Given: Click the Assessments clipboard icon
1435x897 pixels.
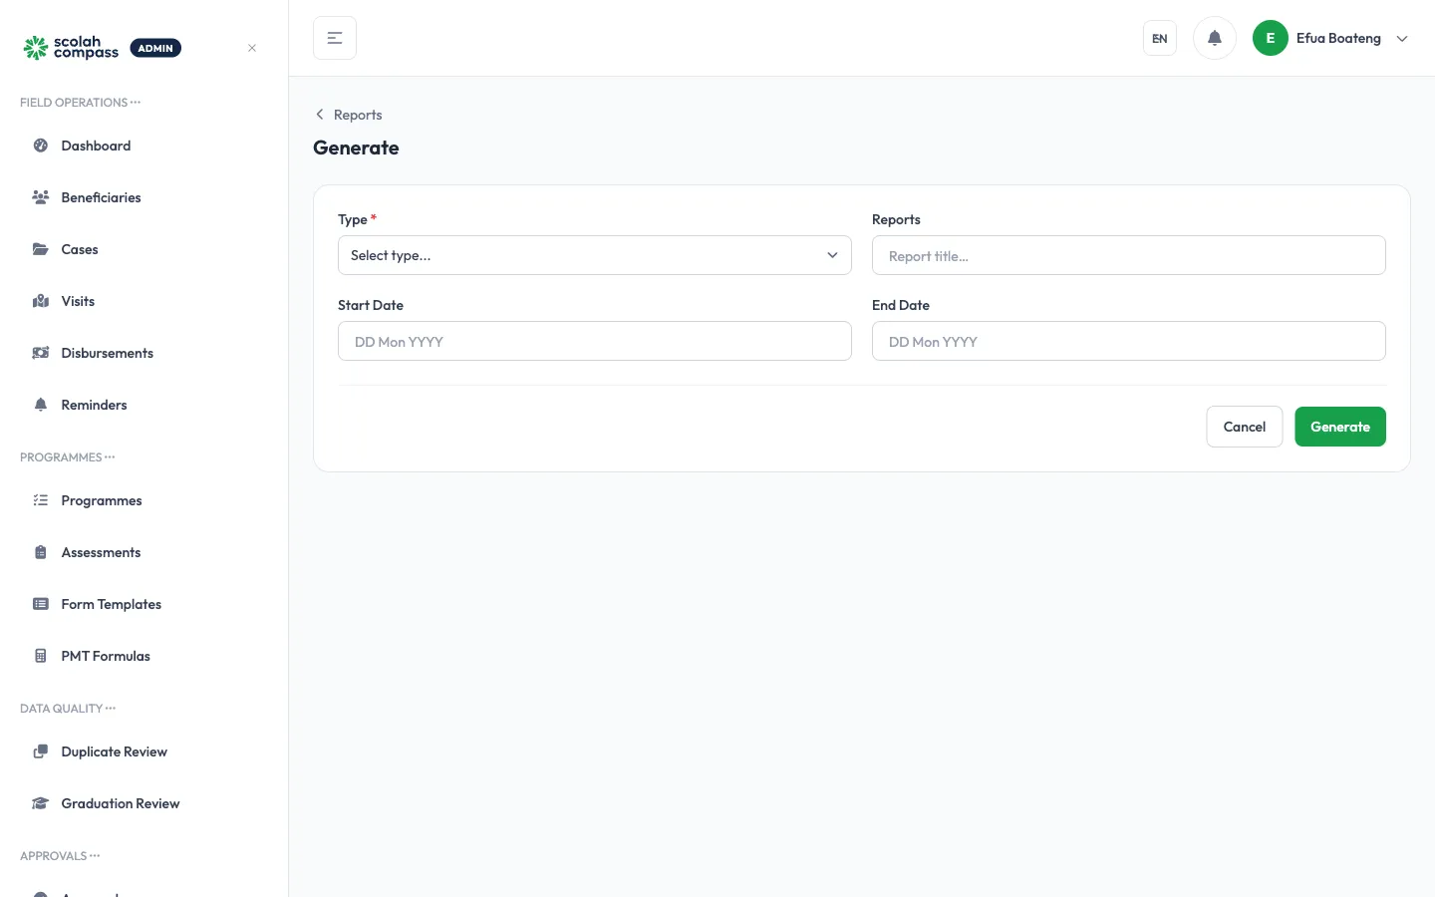Looking at the screenshot, I should pos(41,552).
